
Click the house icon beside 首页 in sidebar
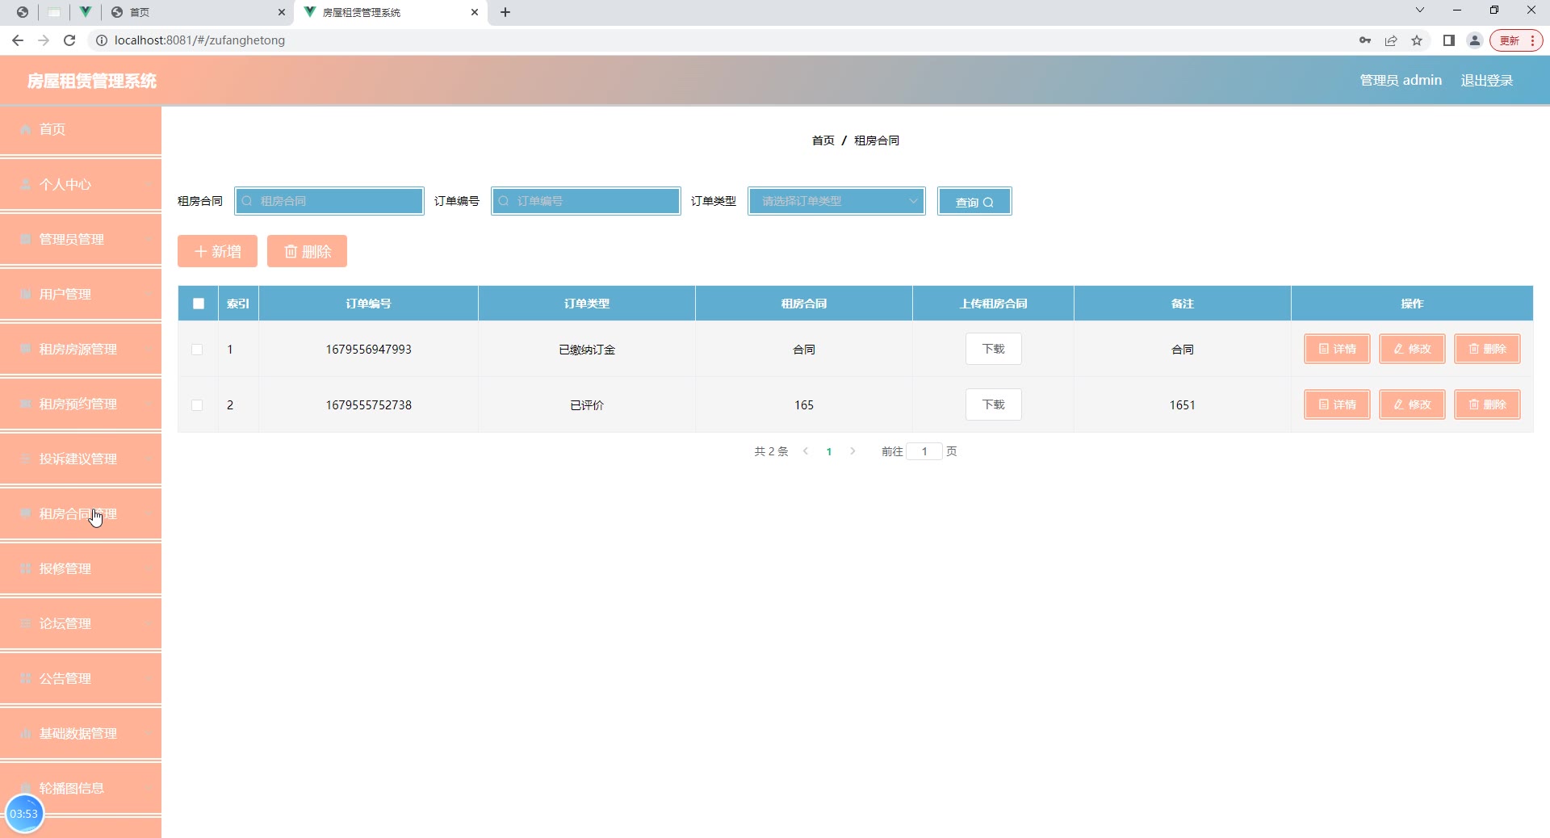click(x=26, y=129)
